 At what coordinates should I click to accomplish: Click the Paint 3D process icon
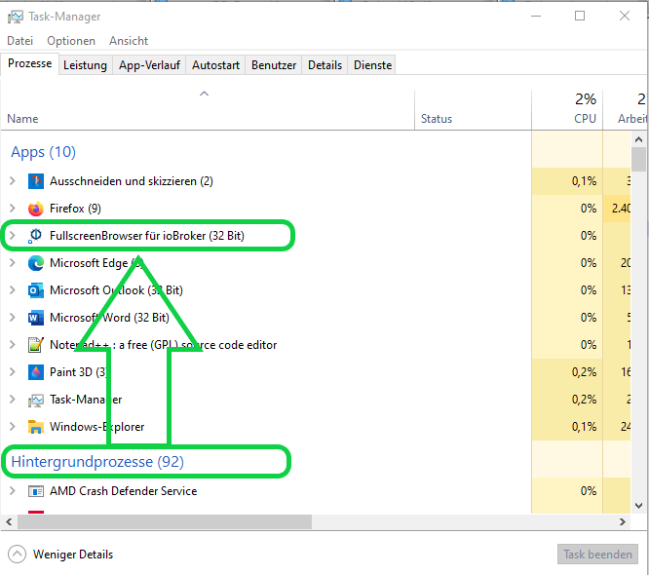(x=36, y=372)
